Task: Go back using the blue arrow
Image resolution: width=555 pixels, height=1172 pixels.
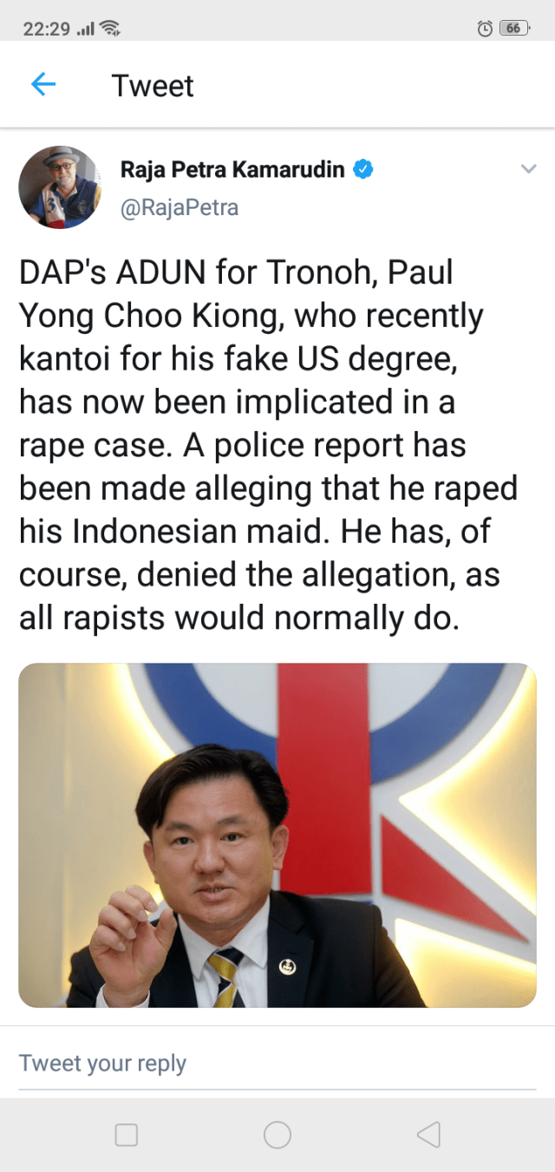Action: click(42, 84)
